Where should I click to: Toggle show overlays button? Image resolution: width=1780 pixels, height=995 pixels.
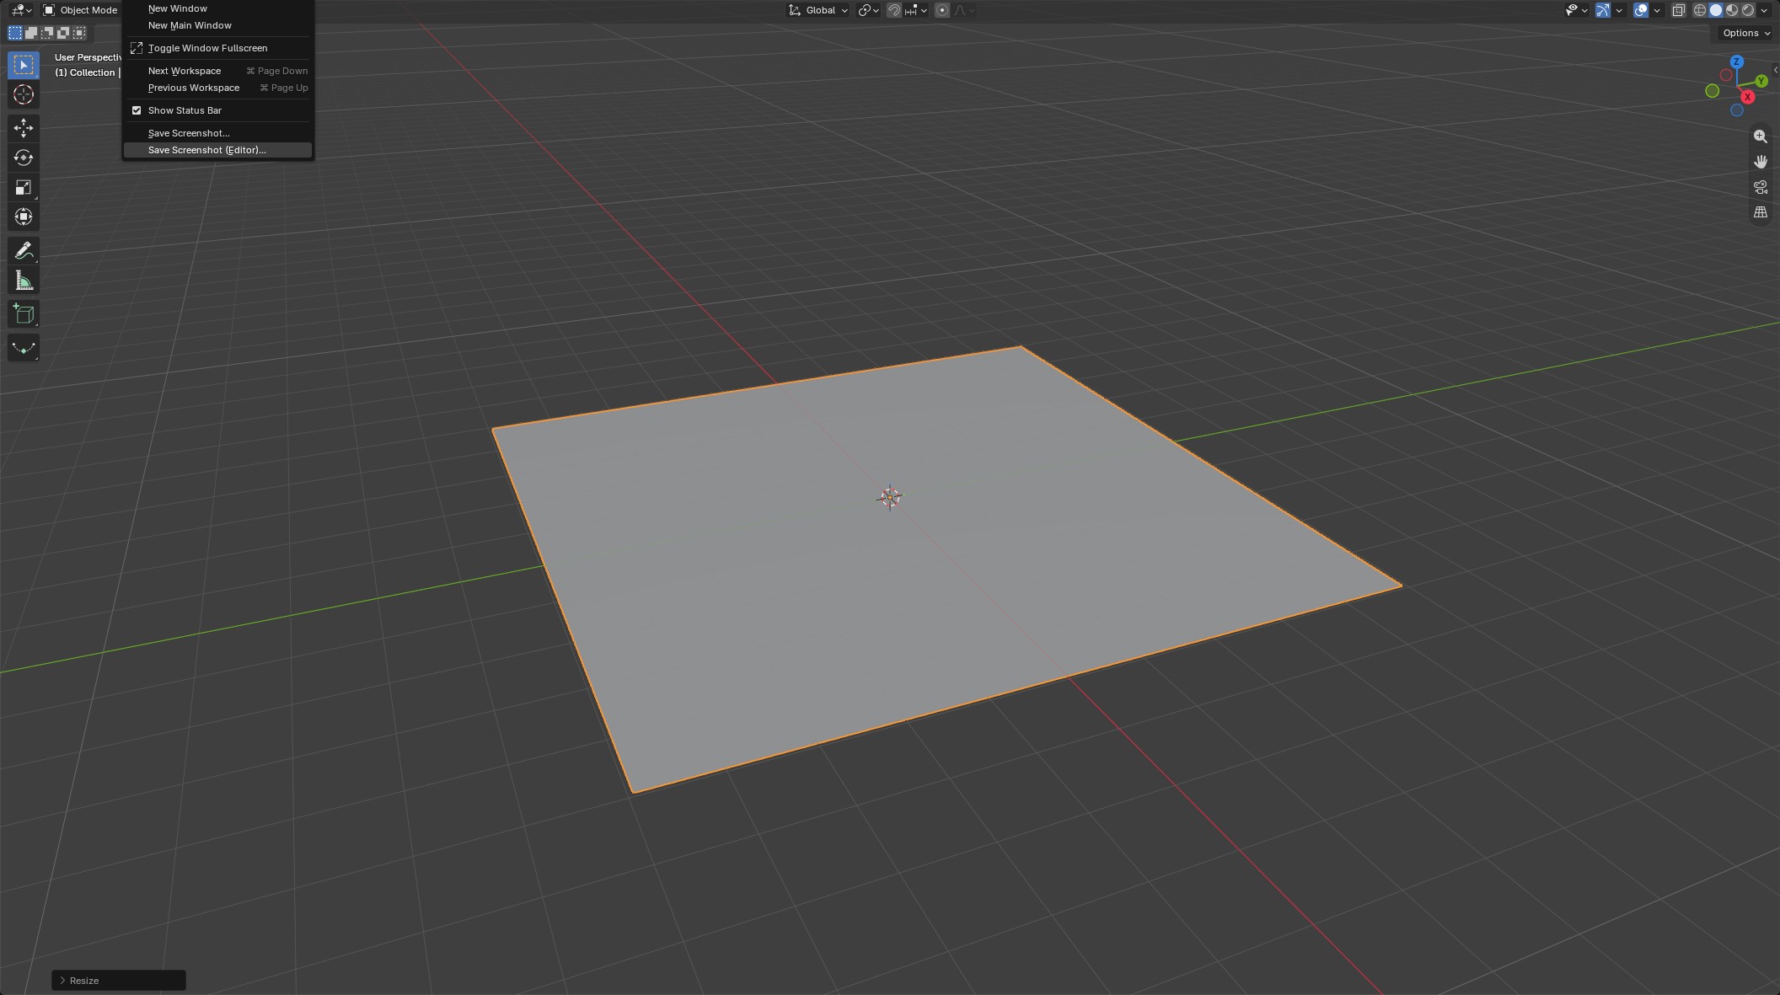click(1641, 10)
